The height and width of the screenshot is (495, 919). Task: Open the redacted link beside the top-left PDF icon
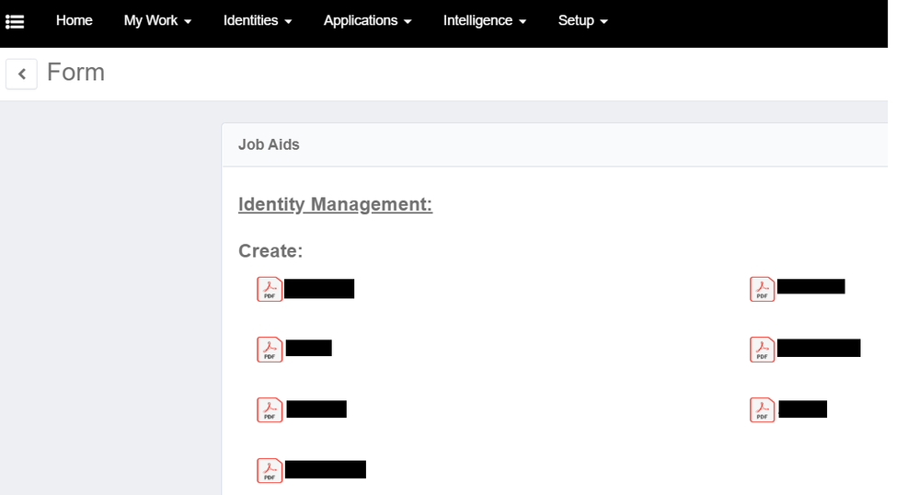pos(319,289)
